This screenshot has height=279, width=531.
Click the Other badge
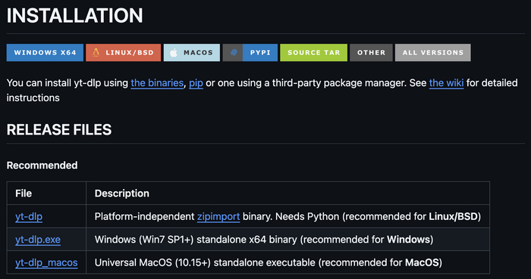[371, 53]
